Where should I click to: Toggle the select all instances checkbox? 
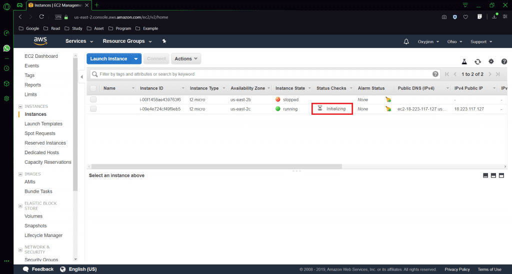(93, 88)
